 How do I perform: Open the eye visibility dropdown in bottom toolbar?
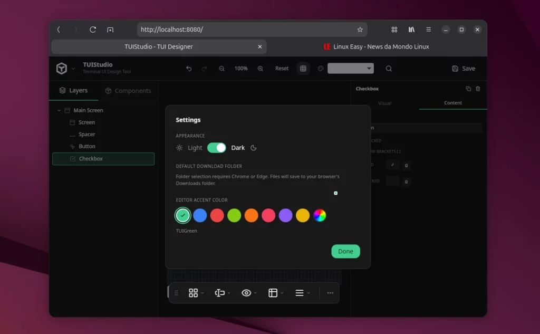pyautogui.click(x=249, y=293)
